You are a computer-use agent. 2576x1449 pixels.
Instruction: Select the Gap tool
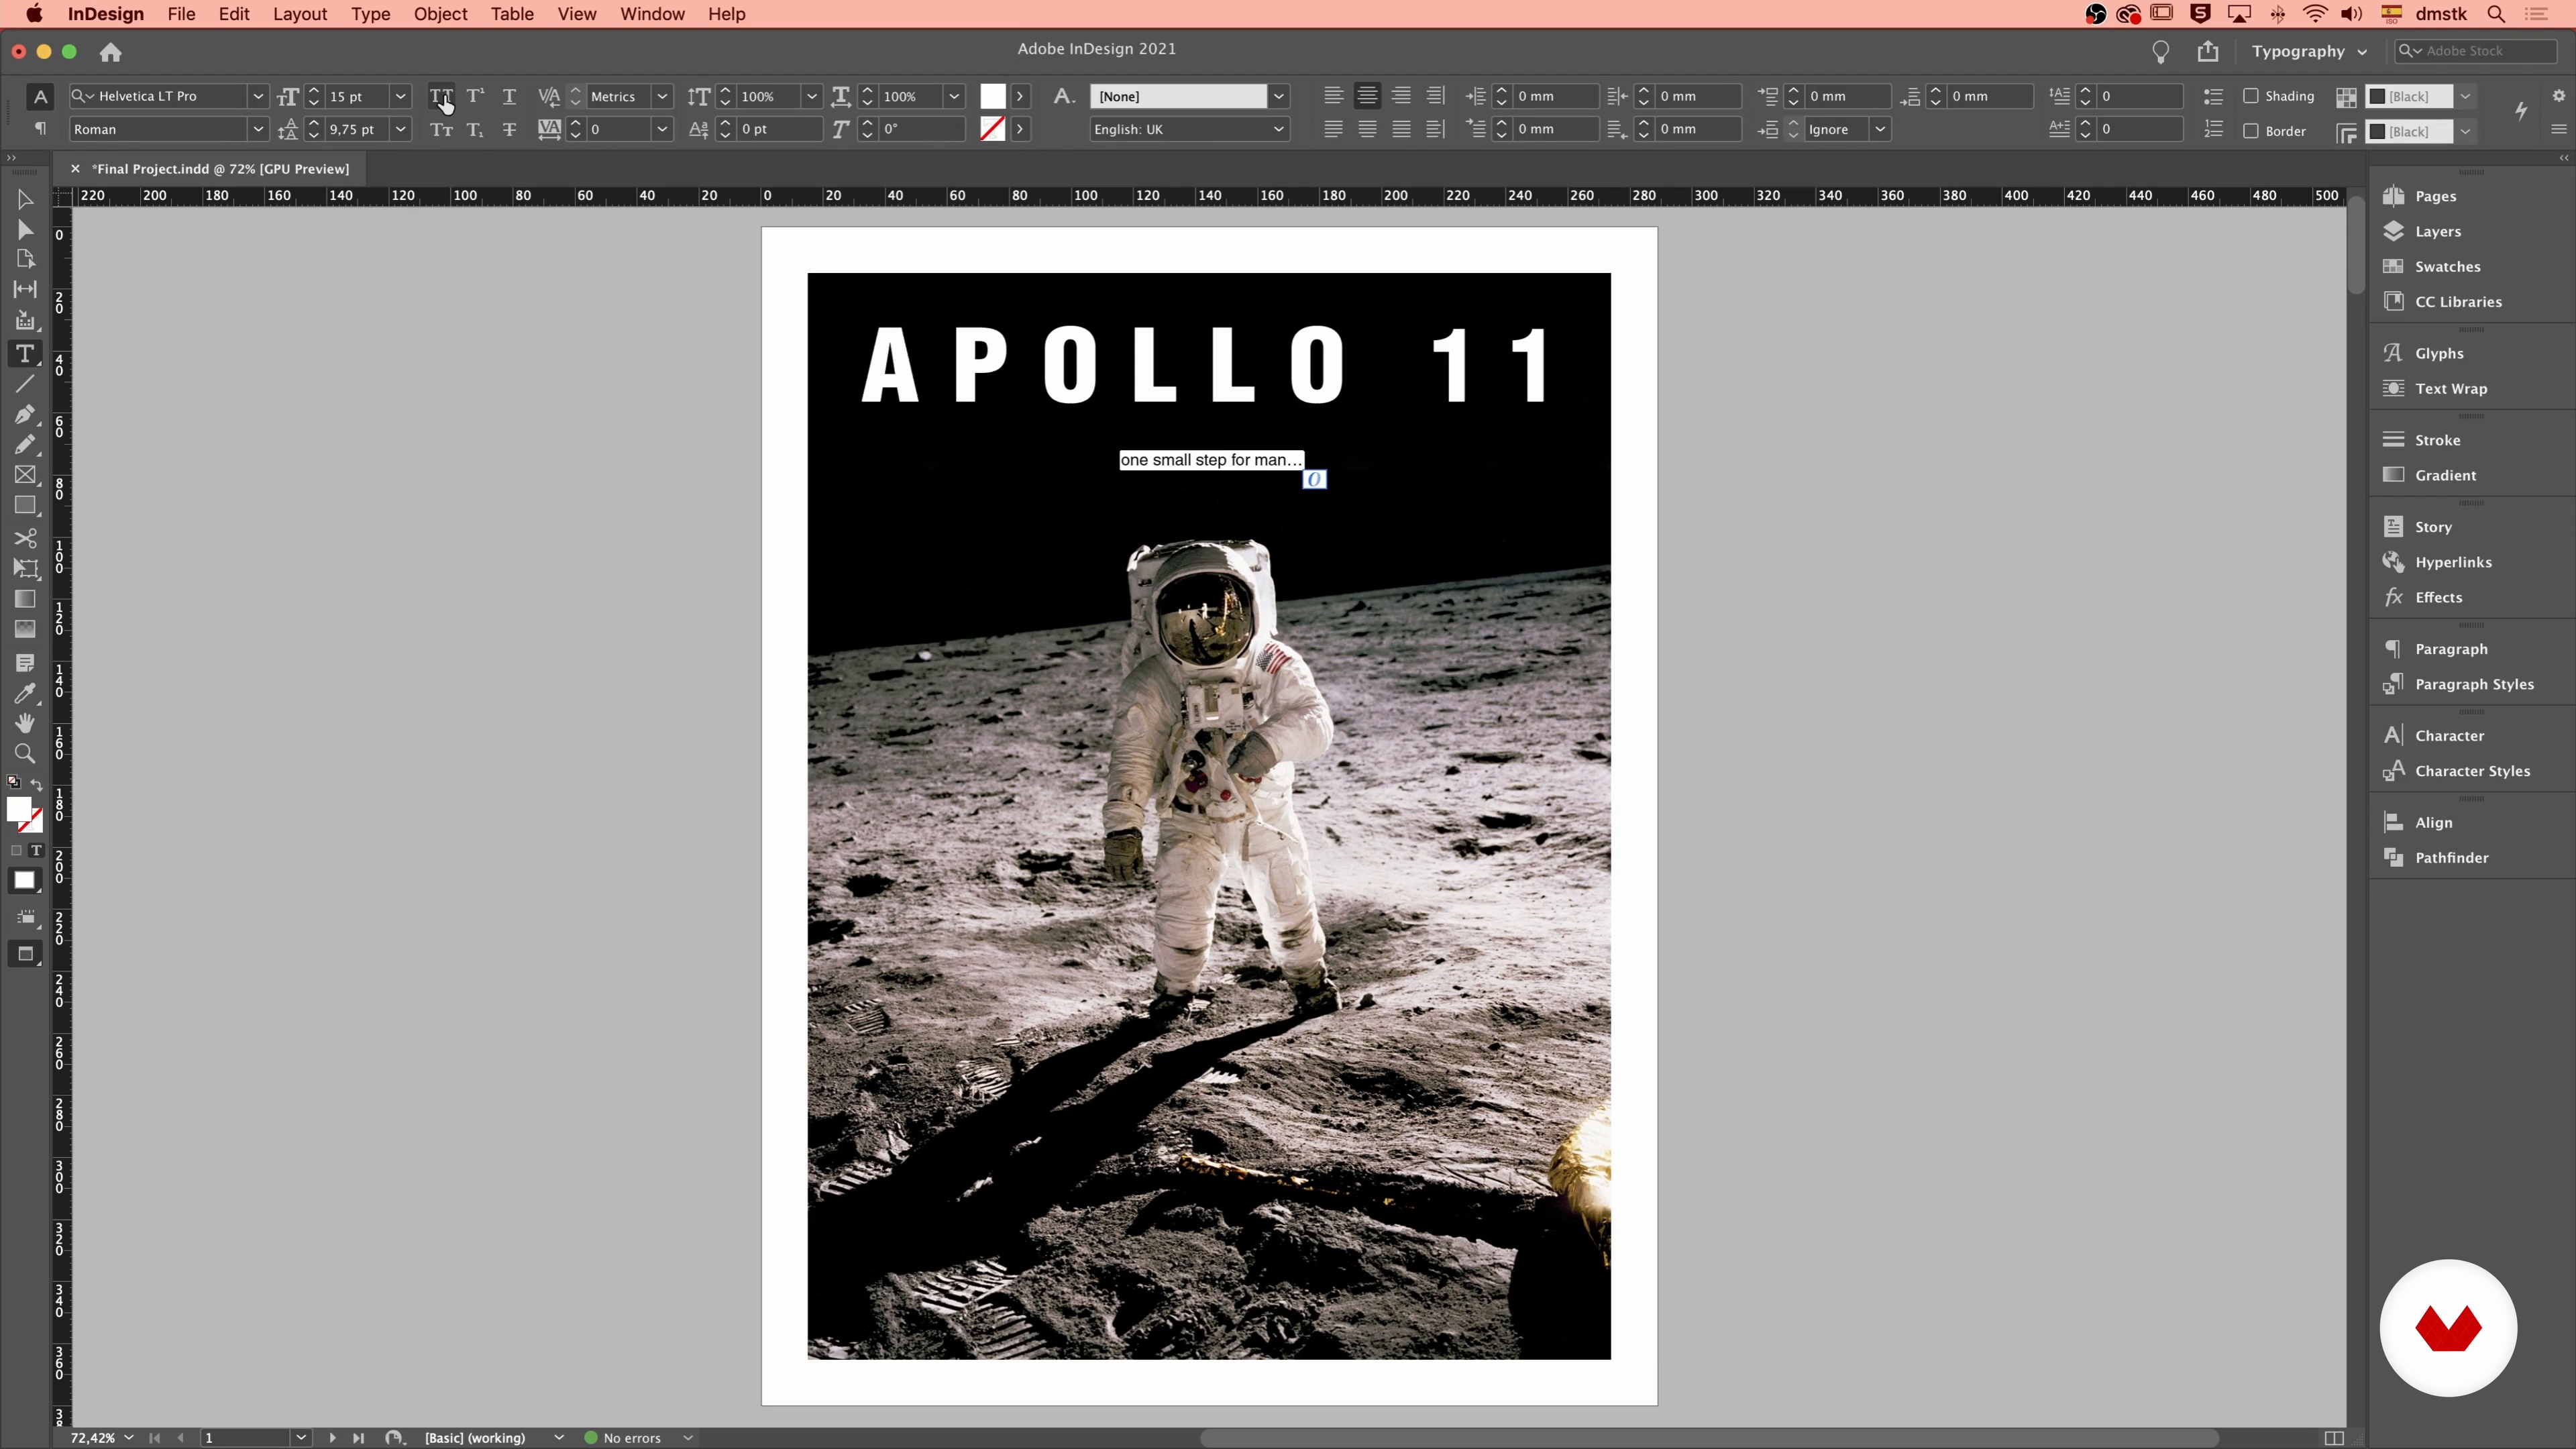click(25, 290)
